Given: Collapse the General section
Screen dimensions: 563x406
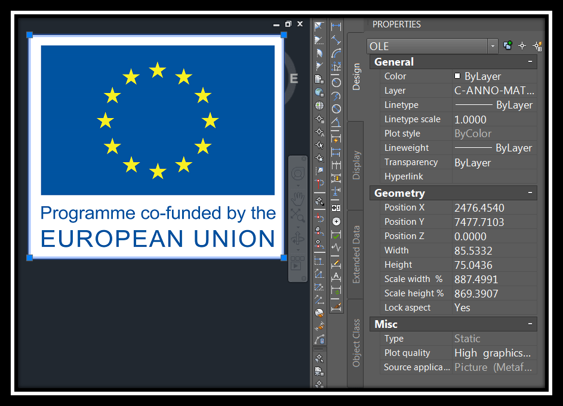Looking at the screenshot, I should point(530,61).
